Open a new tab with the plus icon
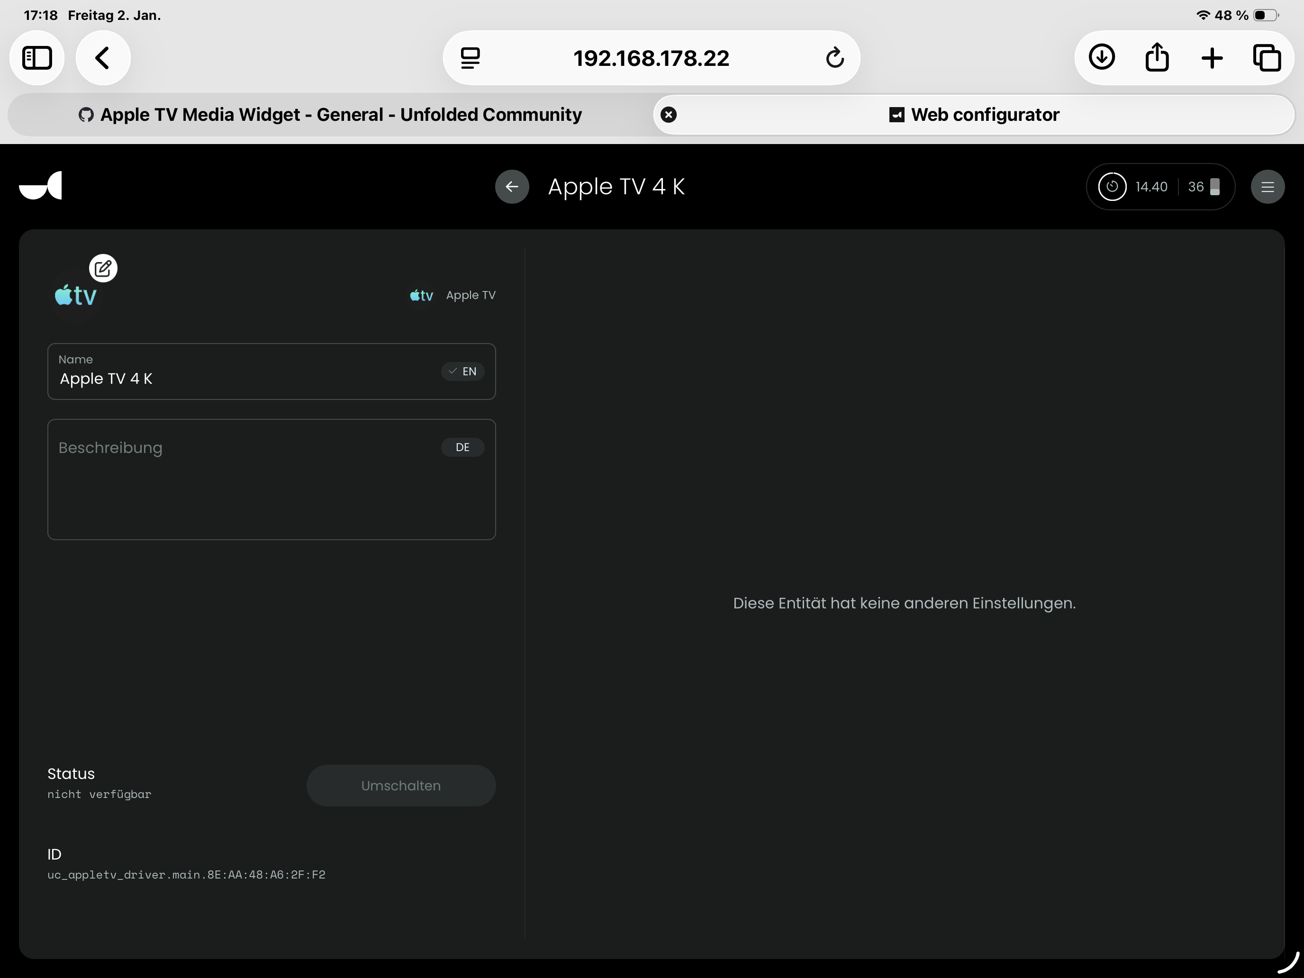Screen dimensions: 1304x978 1212,58
